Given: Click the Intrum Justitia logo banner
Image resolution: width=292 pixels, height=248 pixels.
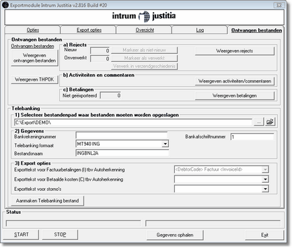Looking at the screenshot, I should click(144, 17).
